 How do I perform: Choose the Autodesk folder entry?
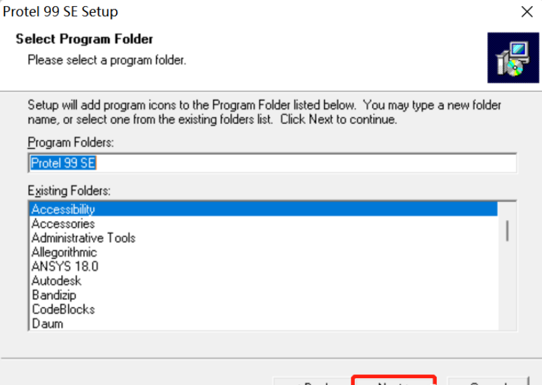(x=56, y=281)
